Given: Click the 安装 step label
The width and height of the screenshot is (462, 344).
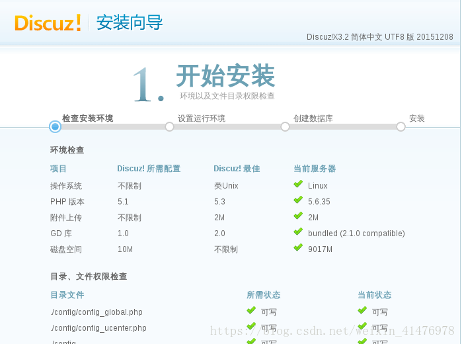Looking at the screenshot, I should point(417,118).
